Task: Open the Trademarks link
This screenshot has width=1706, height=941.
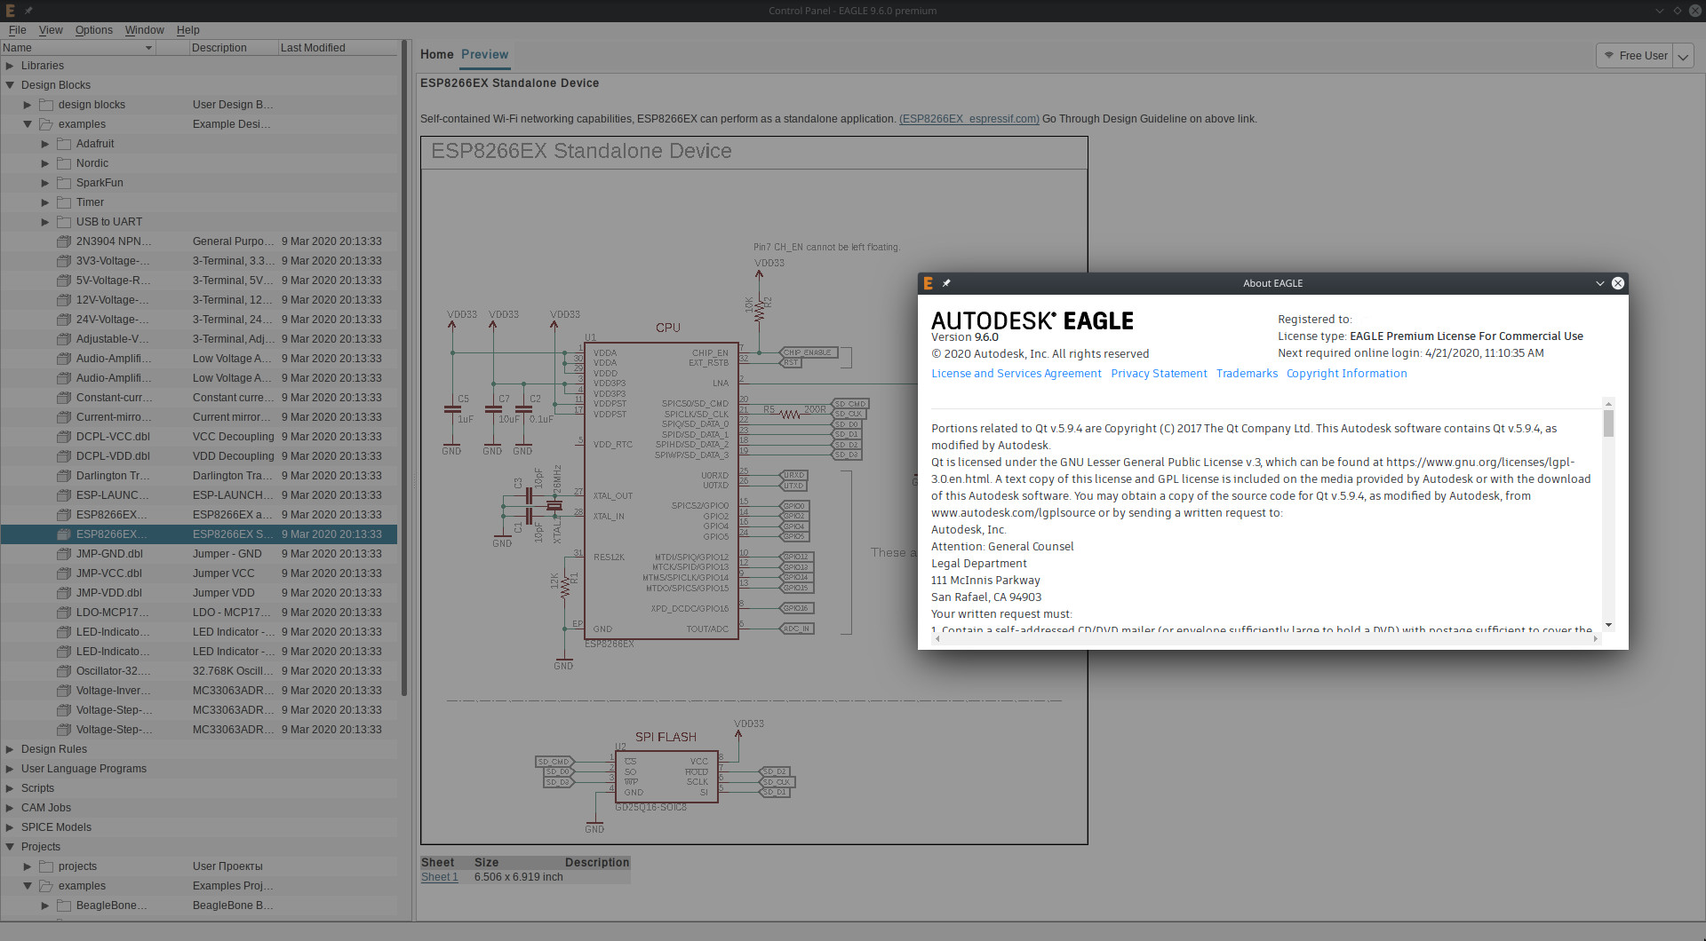Action: [1247, 374]
